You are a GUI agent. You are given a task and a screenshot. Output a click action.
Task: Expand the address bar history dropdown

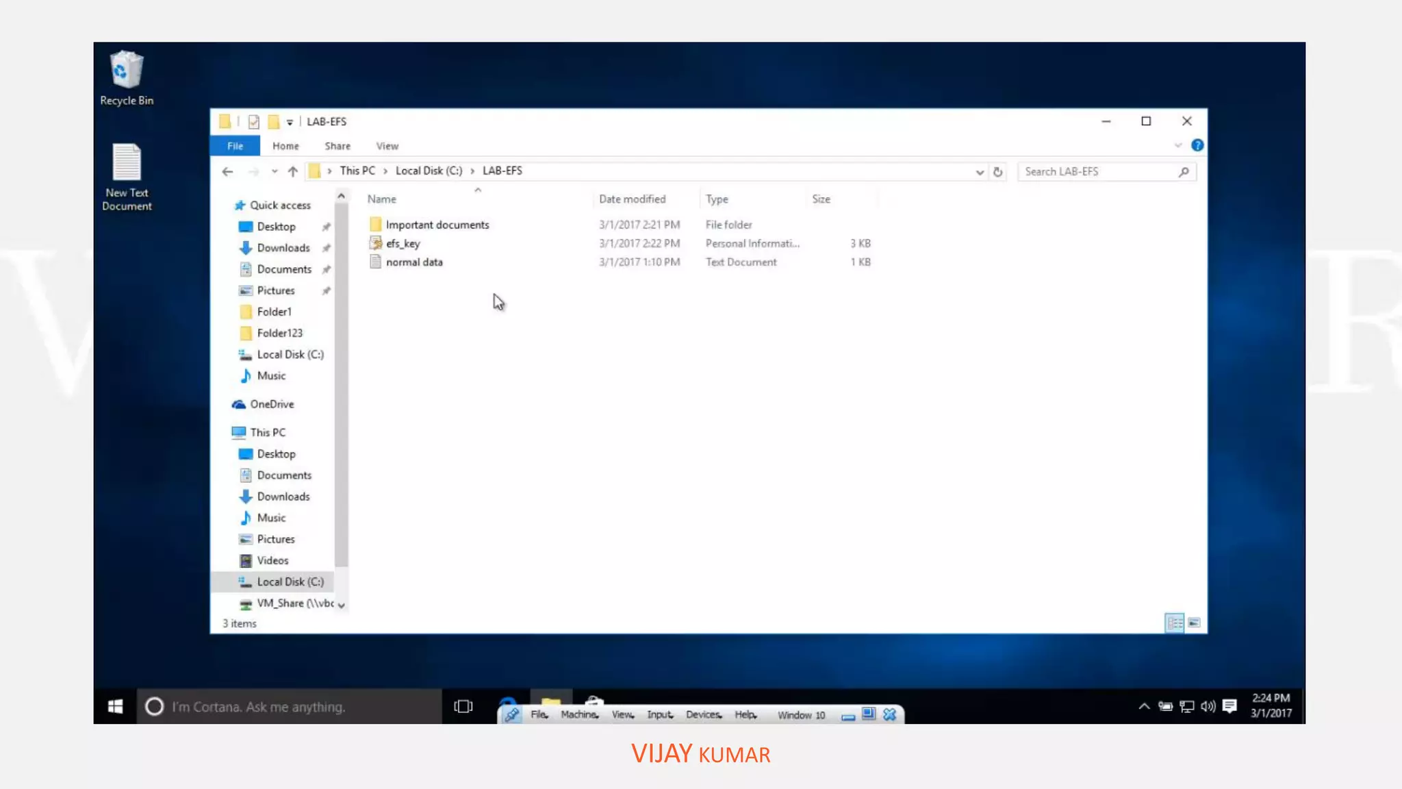point(980,172)
